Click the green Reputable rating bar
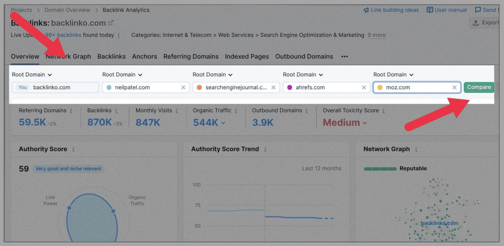 pyautogui.click(x=380, y=169)
